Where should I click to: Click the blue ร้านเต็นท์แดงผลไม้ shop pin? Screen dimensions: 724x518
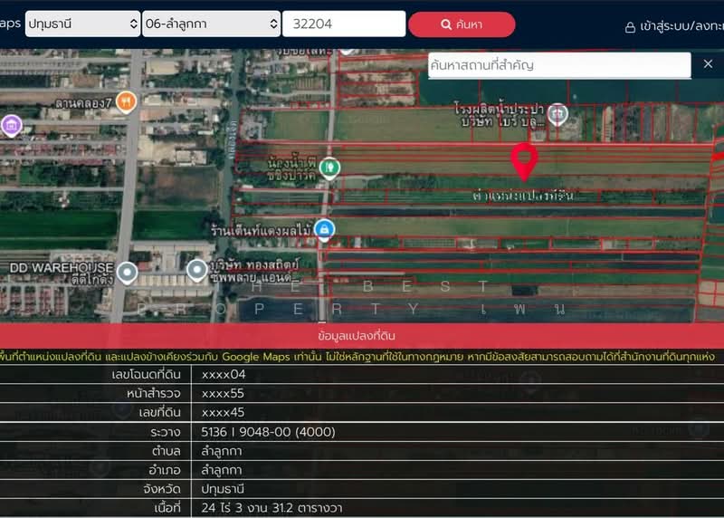[x=324, y=229]
